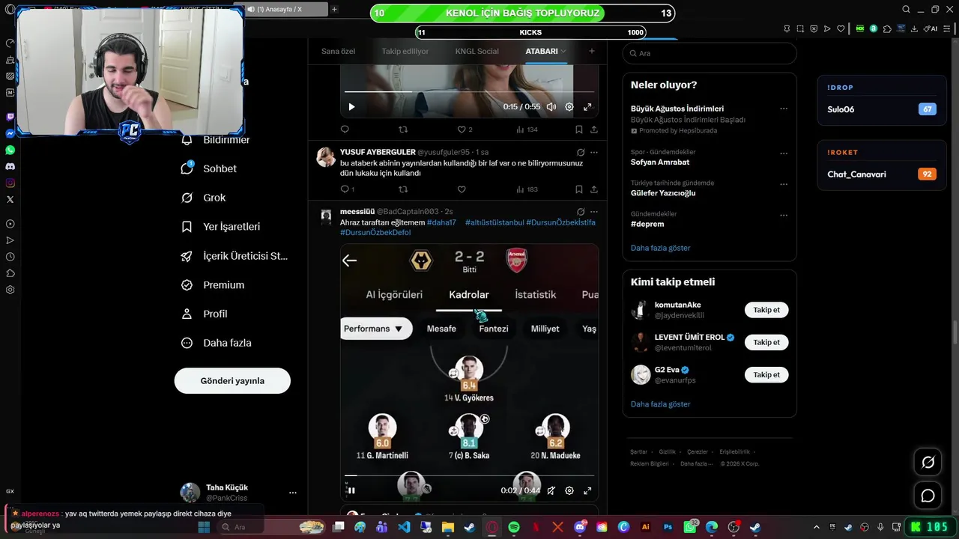Image resolution: width=959 pixels, height=539 pixels.
Task: Follow komutanAke with Takip et
Action: (x=766, y=310)
